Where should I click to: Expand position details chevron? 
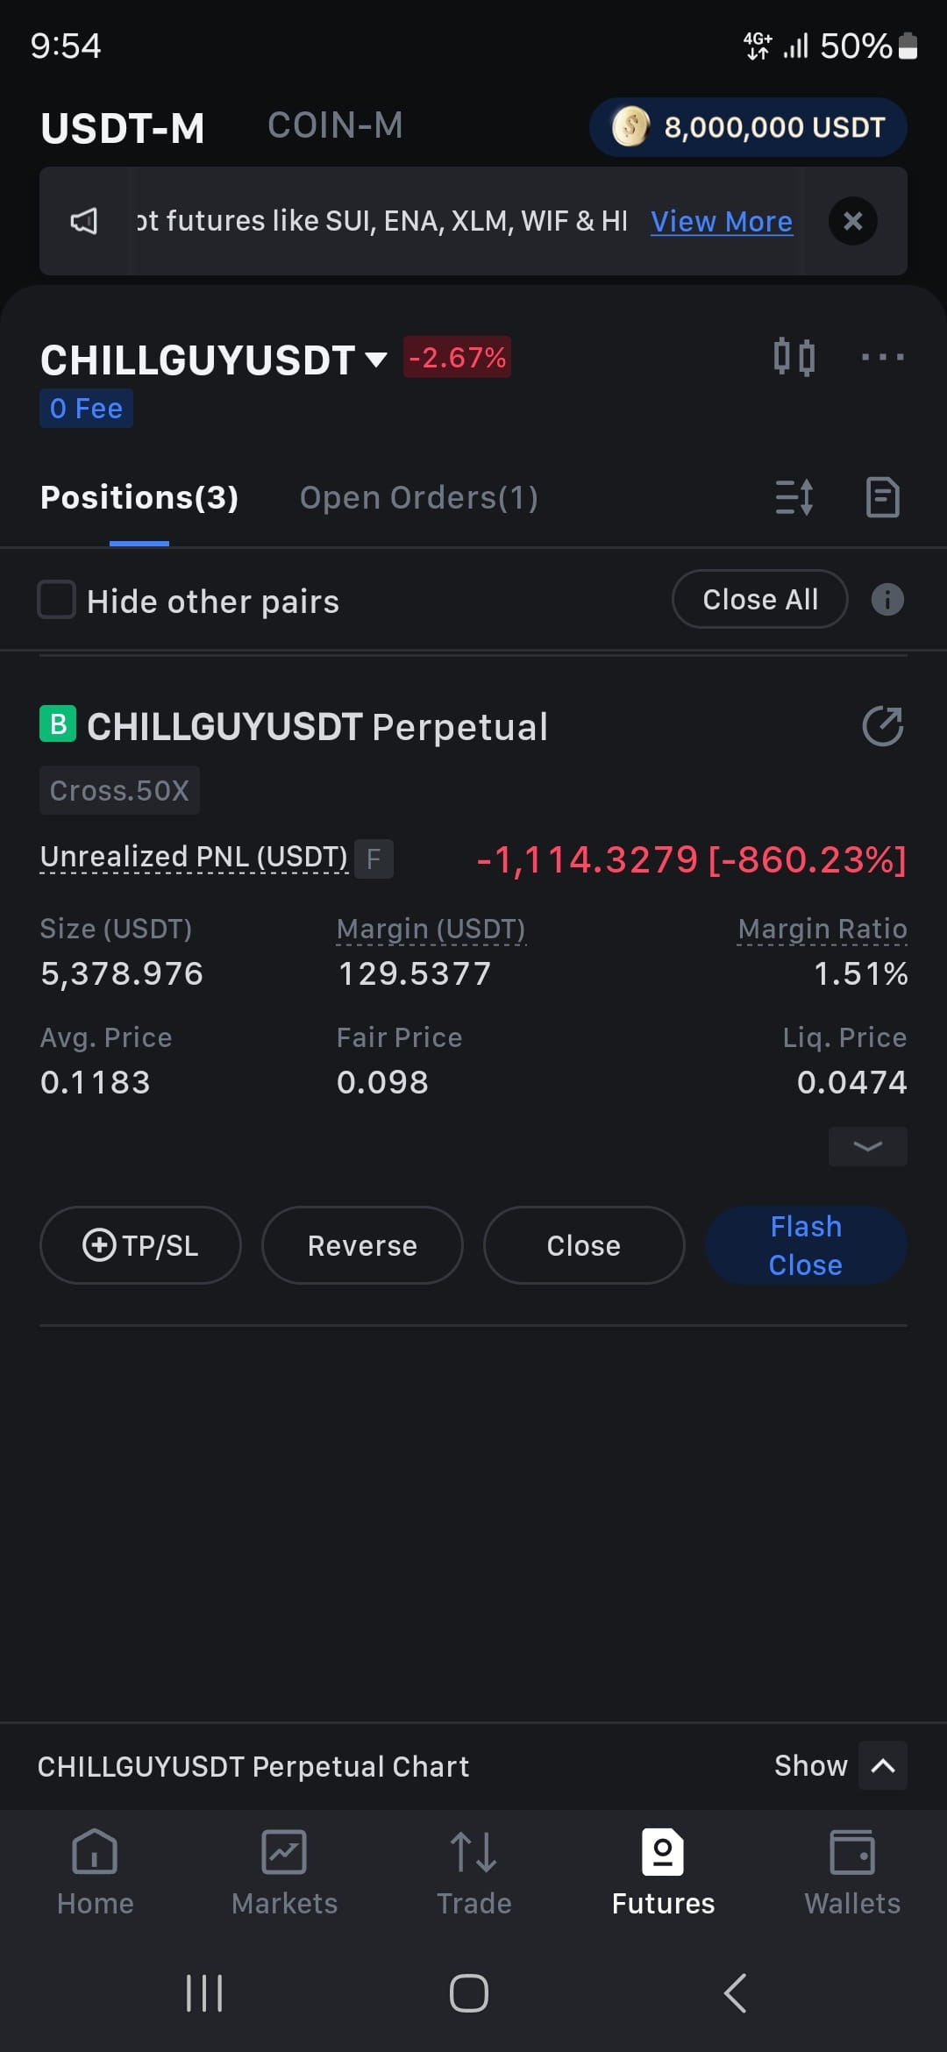(x=868, y=1146)
